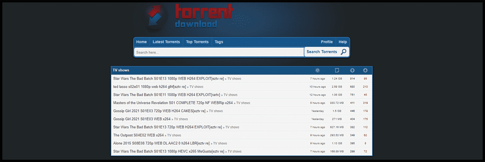The height and width of the screenshot is (162, 485).
Task: Open ted lasso s02e01 1080p torrent
Action: [149, 87]
